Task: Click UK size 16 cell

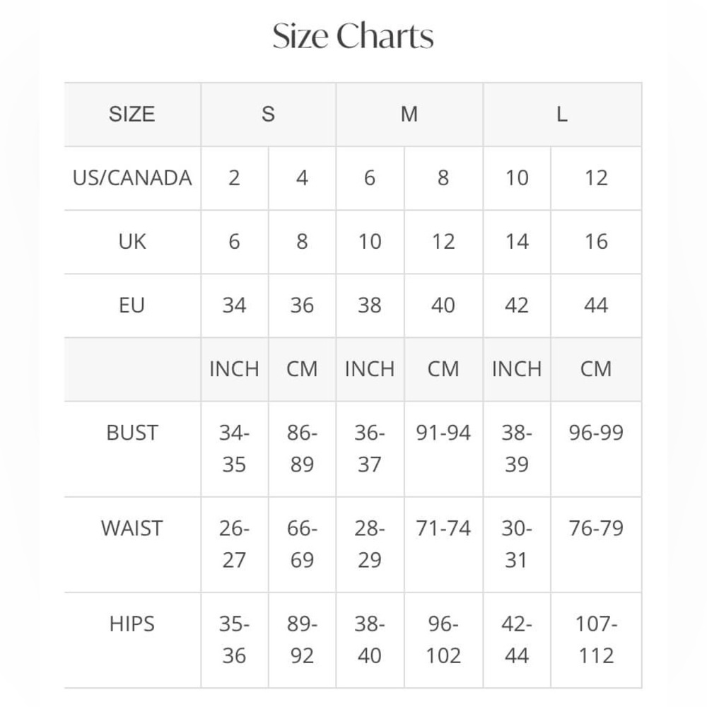Action: 596,242
